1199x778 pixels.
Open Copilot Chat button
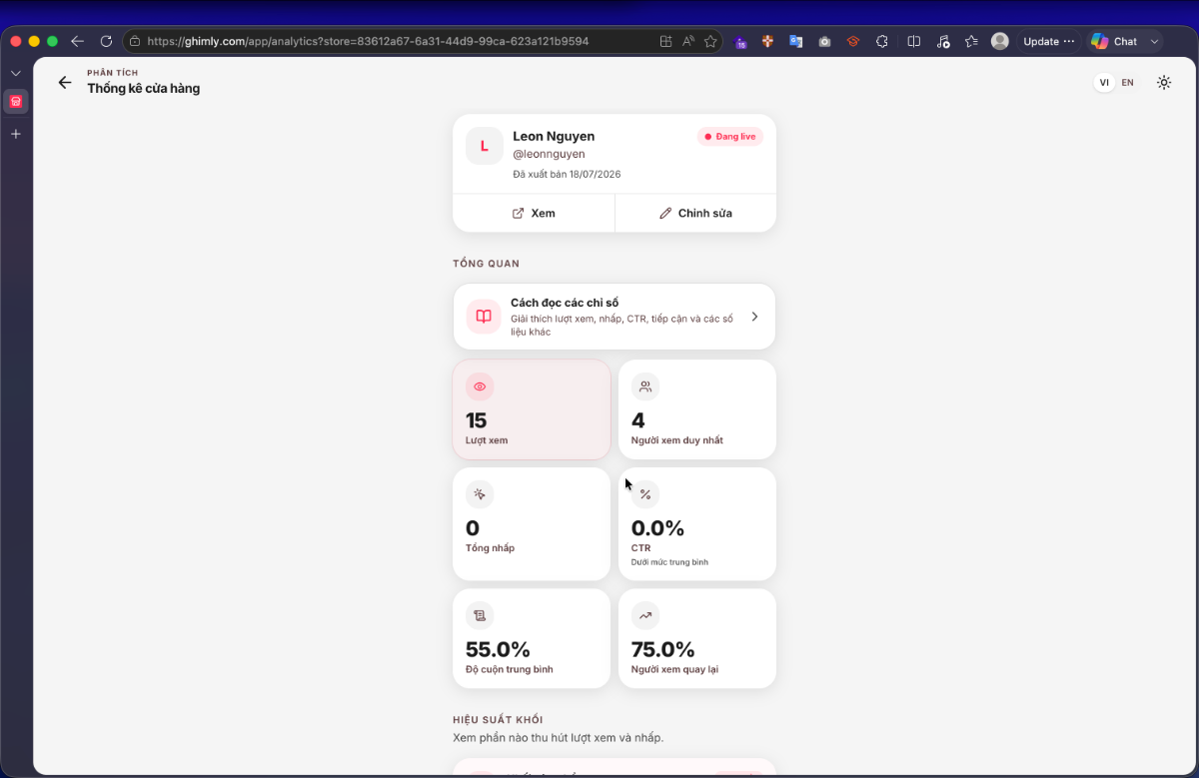click(1115, 42)
